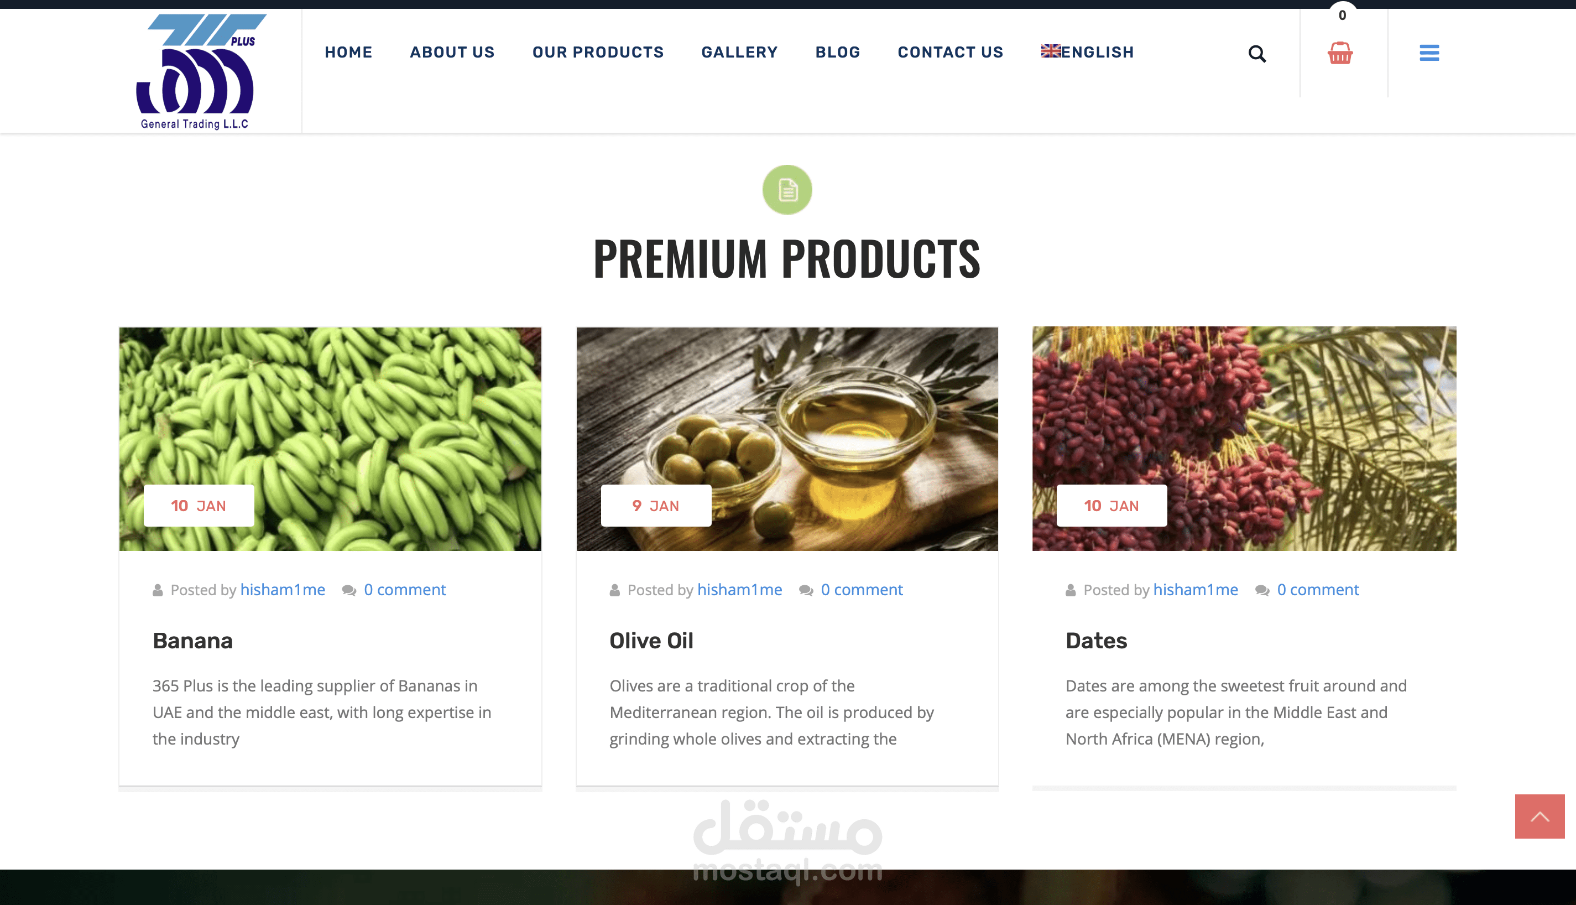Open the hamburger menu icon
Image resolution: width=1576 pixels, height=905 pixels.
[x=1429, y=53]
